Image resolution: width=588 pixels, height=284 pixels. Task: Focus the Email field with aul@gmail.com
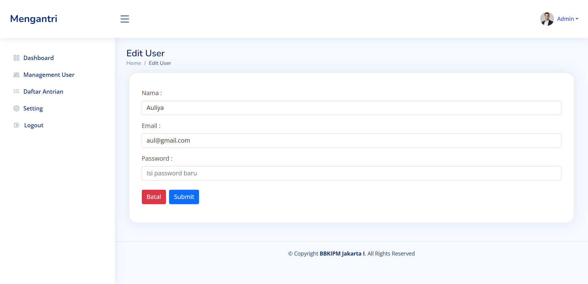point(351,140)
